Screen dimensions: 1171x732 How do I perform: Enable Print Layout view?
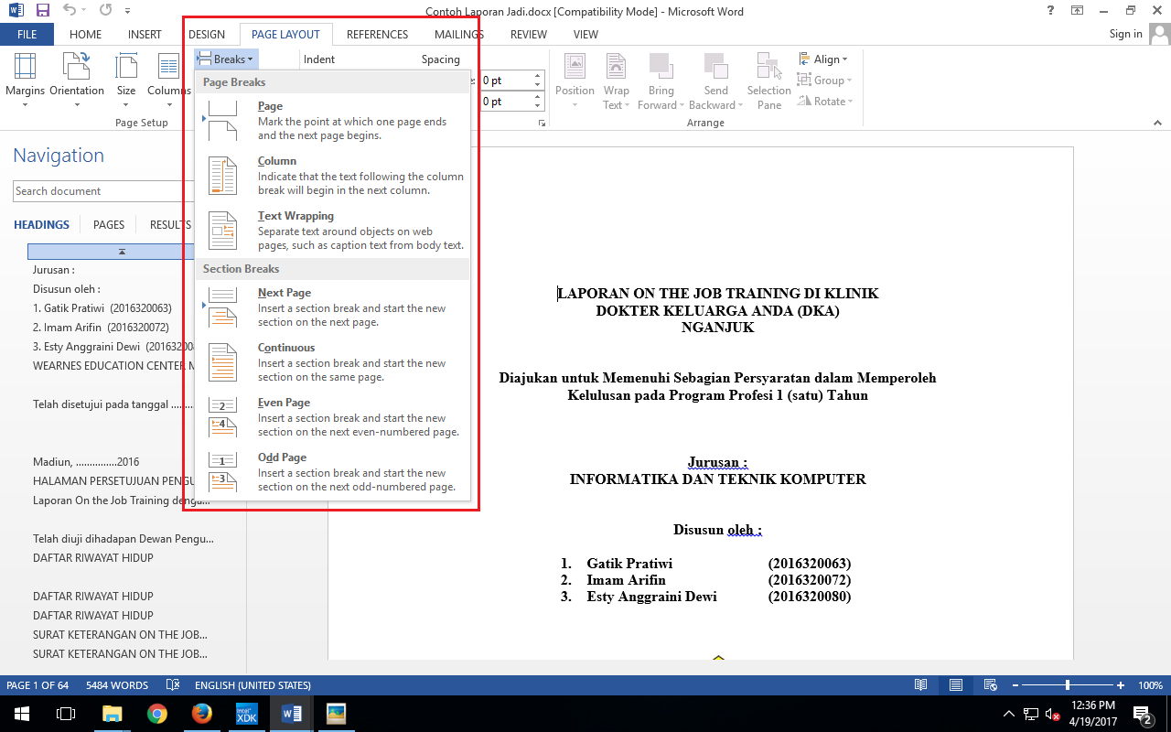click(955, 684)
